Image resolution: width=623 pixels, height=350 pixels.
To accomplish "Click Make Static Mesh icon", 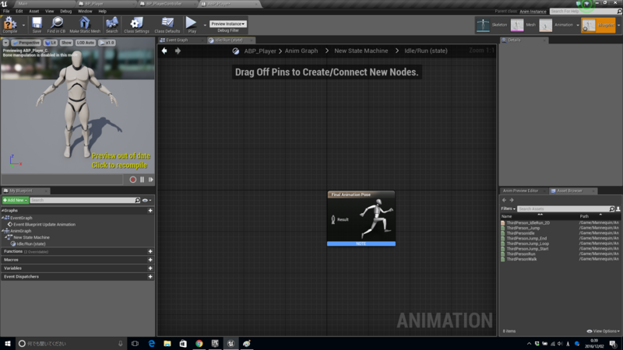I will (85, 25).
